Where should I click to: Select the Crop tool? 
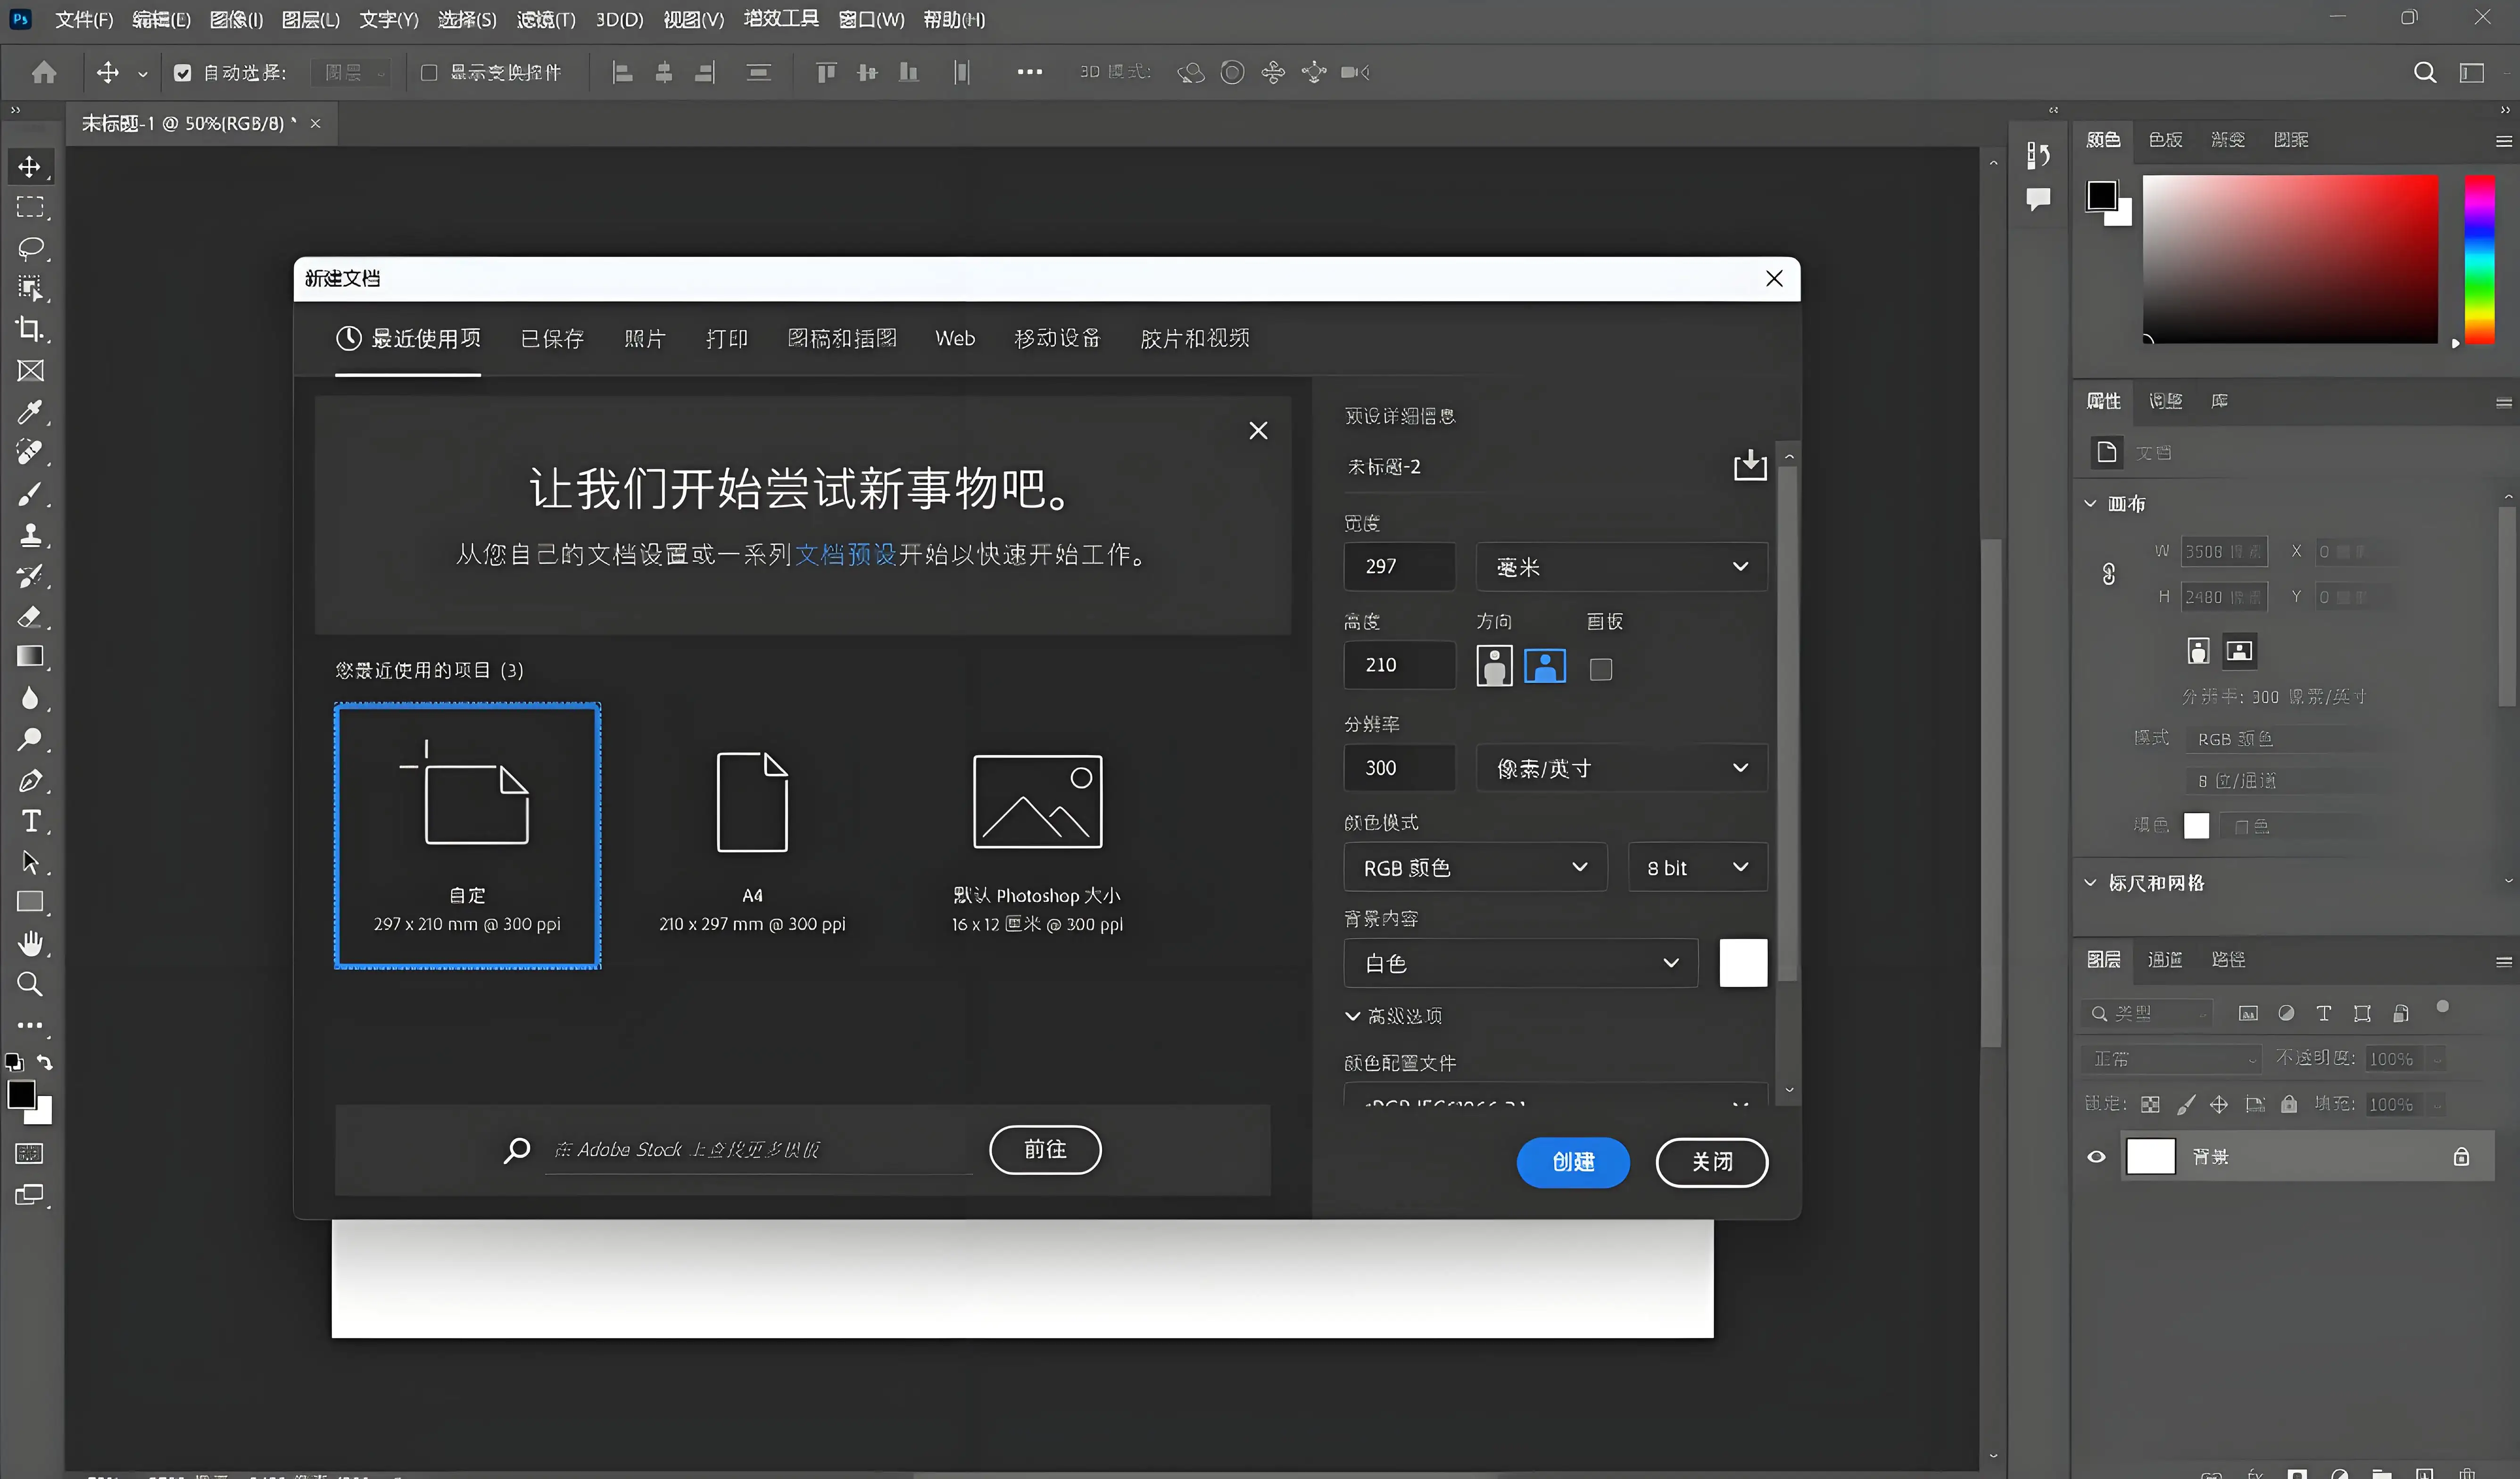[x=30, y=330]
